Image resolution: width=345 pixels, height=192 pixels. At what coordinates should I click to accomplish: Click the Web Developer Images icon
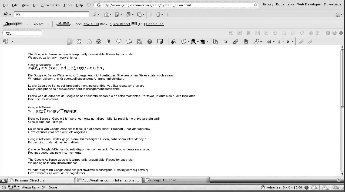click(x=257, y=33)
